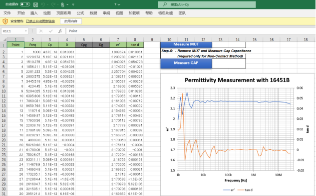Select row header 25
The height and width of the screenshot is (196, 316).
point(3,165)
